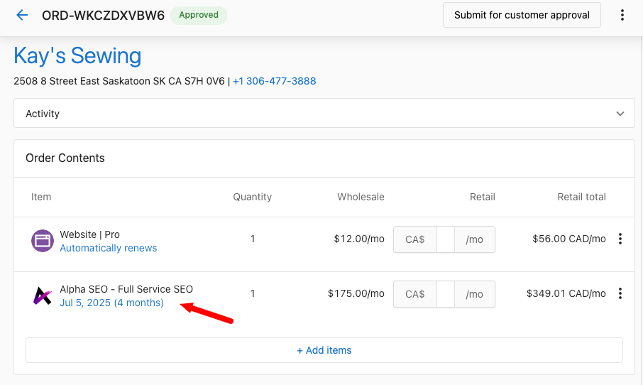Open the Alpha SEO row options menu

tap(620, 293)
